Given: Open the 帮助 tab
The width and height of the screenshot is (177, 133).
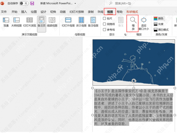Looking at the screenshot, I should pyautogui.click(x=120, y=12).
